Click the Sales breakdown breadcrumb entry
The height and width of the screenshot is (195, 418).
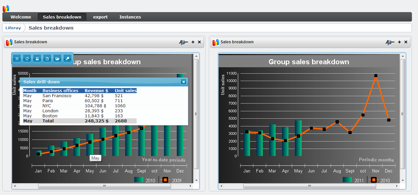[51, 28]
